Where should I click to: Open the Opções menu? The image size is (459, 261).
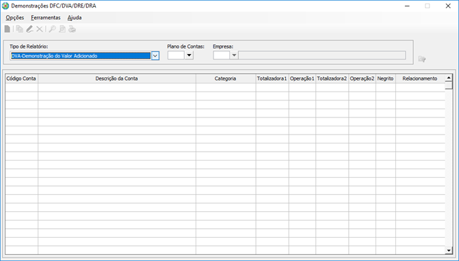click(14, 18)
